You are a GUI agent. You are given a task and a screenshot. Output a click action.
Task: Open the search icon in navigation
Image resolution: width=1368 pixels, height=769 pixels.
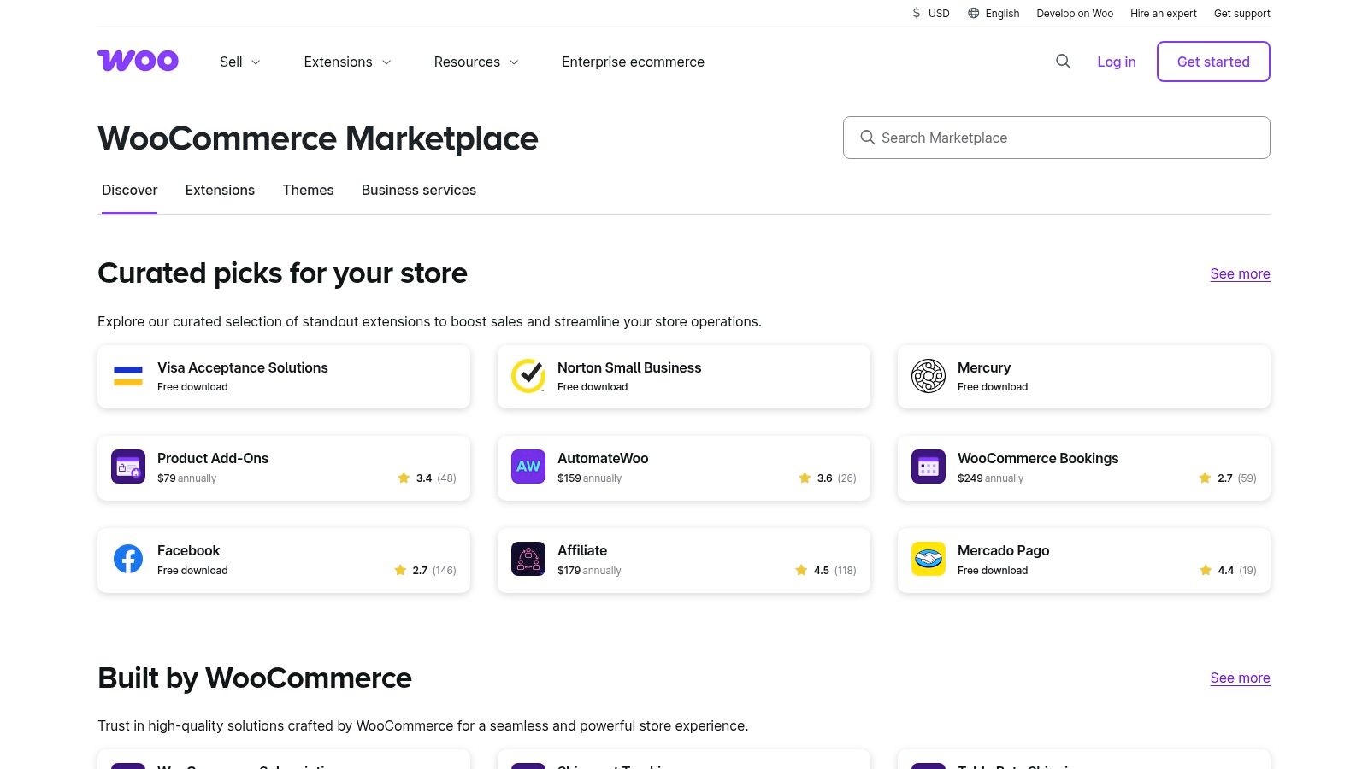pyautogui.click(x=1063, y=62)
